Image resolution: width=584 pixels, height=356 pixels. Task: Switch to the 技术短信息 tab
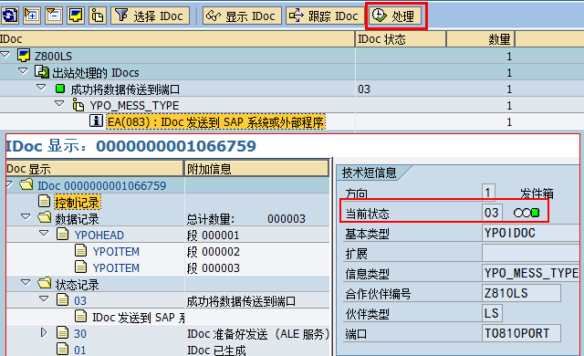tap(370, 173)
